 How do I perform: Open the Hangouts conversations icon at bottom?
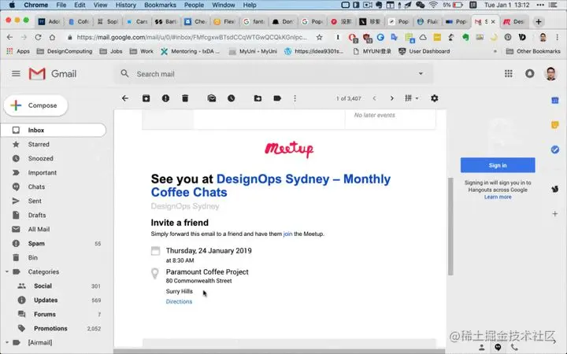(x=498, y=347)
